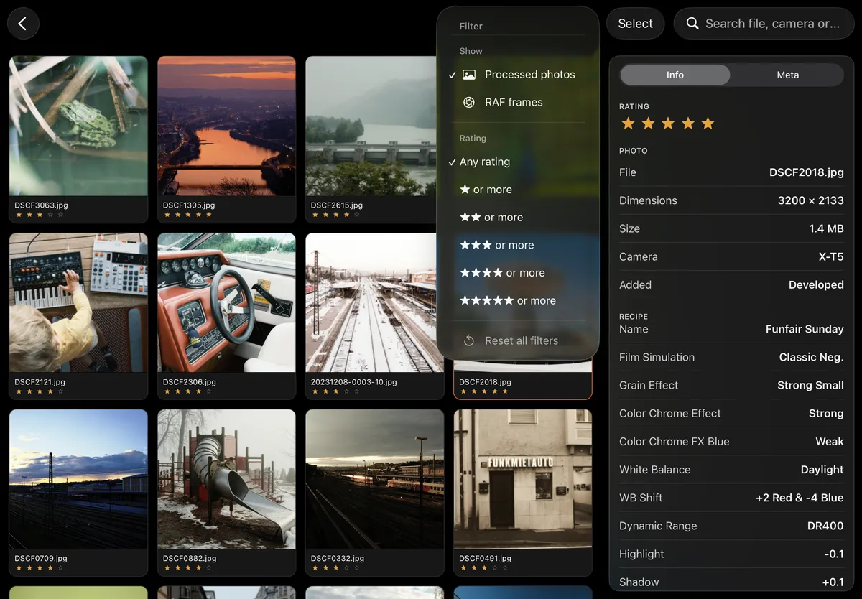Image resolution: width=862 pixels, height=599 pixels.
Task: Click the magnifier icon in search field
Action: click(692, 24)
